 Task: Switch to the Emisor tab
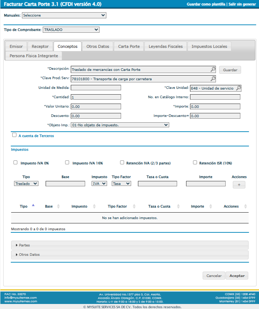16,46
